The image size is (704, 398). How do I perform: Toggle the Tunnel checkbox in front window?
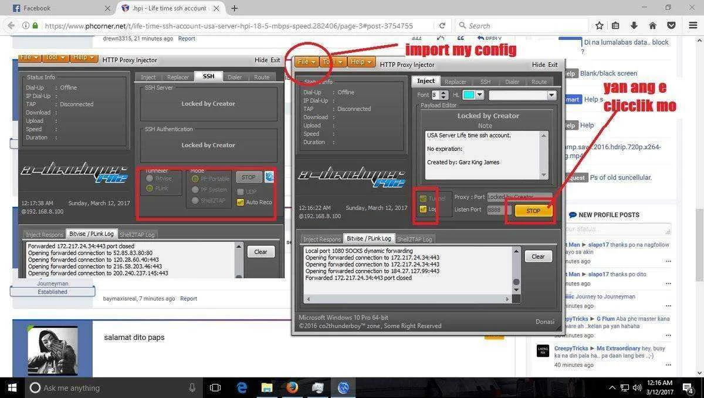tap(422, 198)
